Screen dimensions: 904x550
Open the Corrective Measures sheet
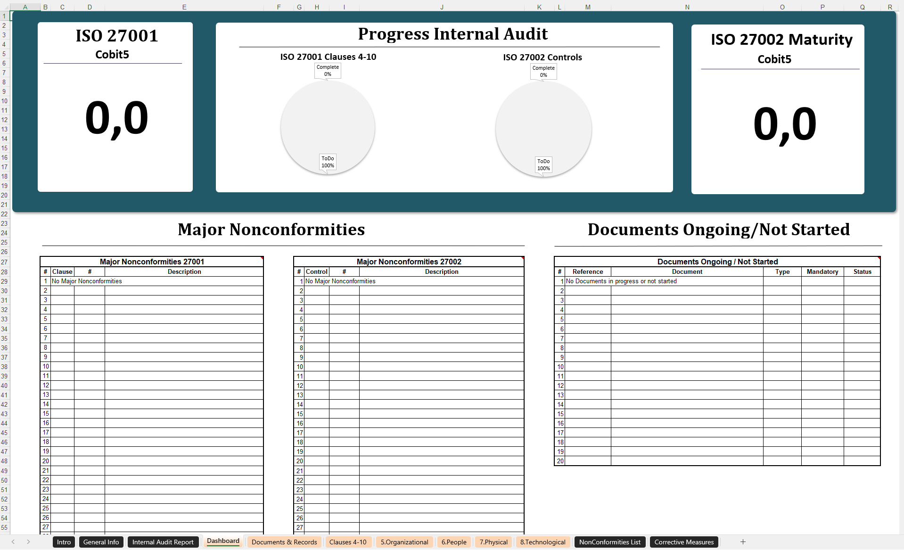(x=684, y=542)
